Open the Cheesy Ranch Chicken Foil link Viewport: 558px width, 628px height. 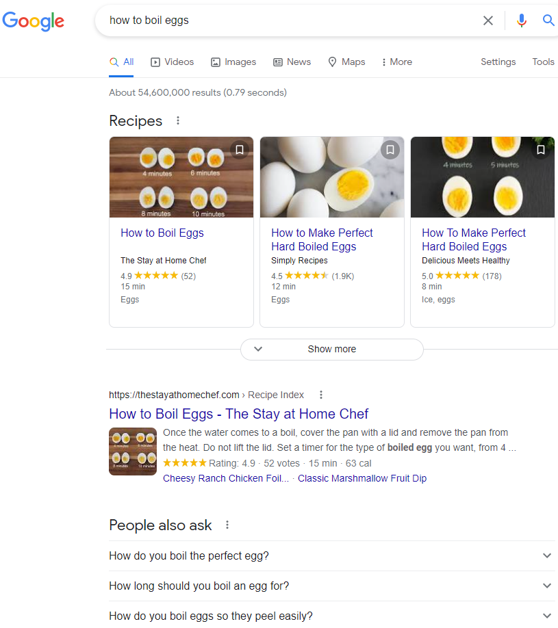point(225,478)
